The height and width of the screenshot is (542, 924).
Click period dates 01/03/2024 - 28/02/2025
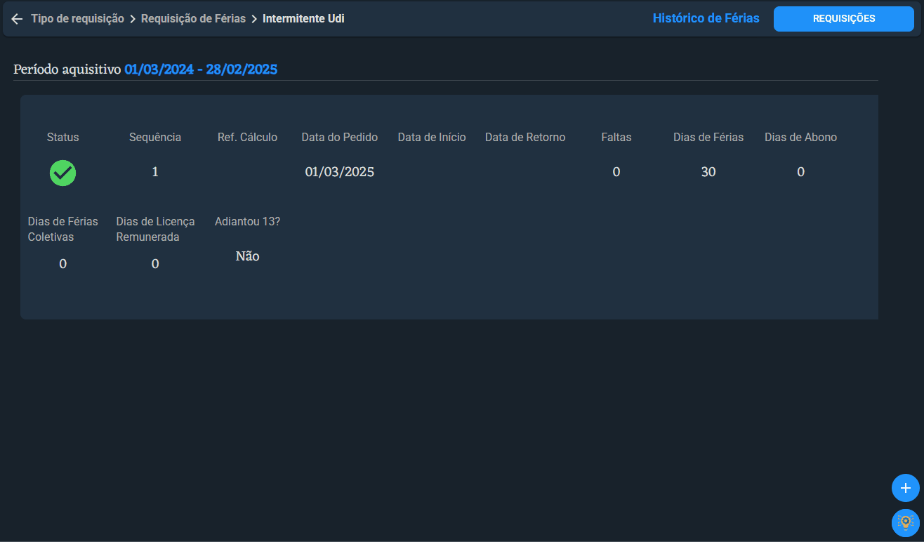(x=201, y=70)
